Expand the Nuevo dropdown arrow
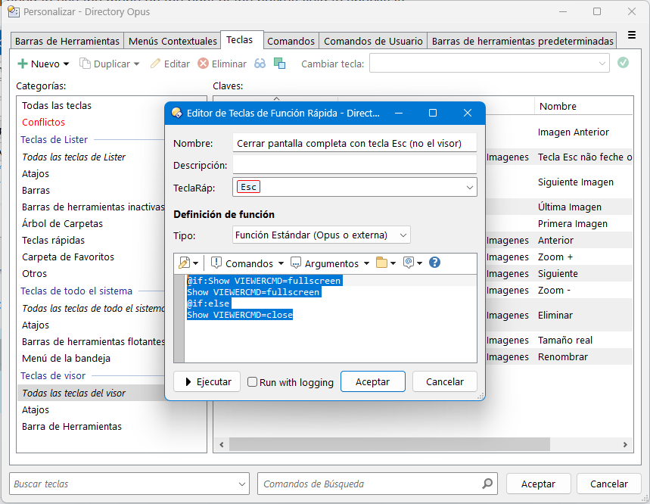The image size is (650, 504). coord(66,64)
